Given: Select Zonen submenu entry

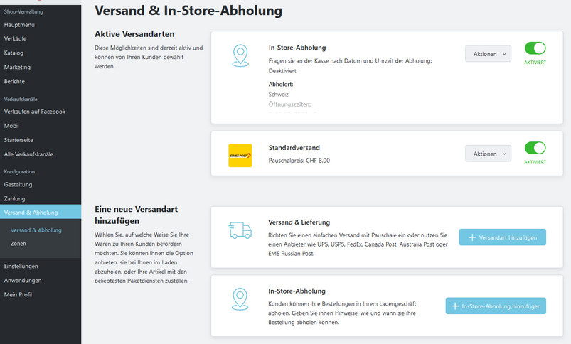Looking at the screenshot, I should point(18,244).
